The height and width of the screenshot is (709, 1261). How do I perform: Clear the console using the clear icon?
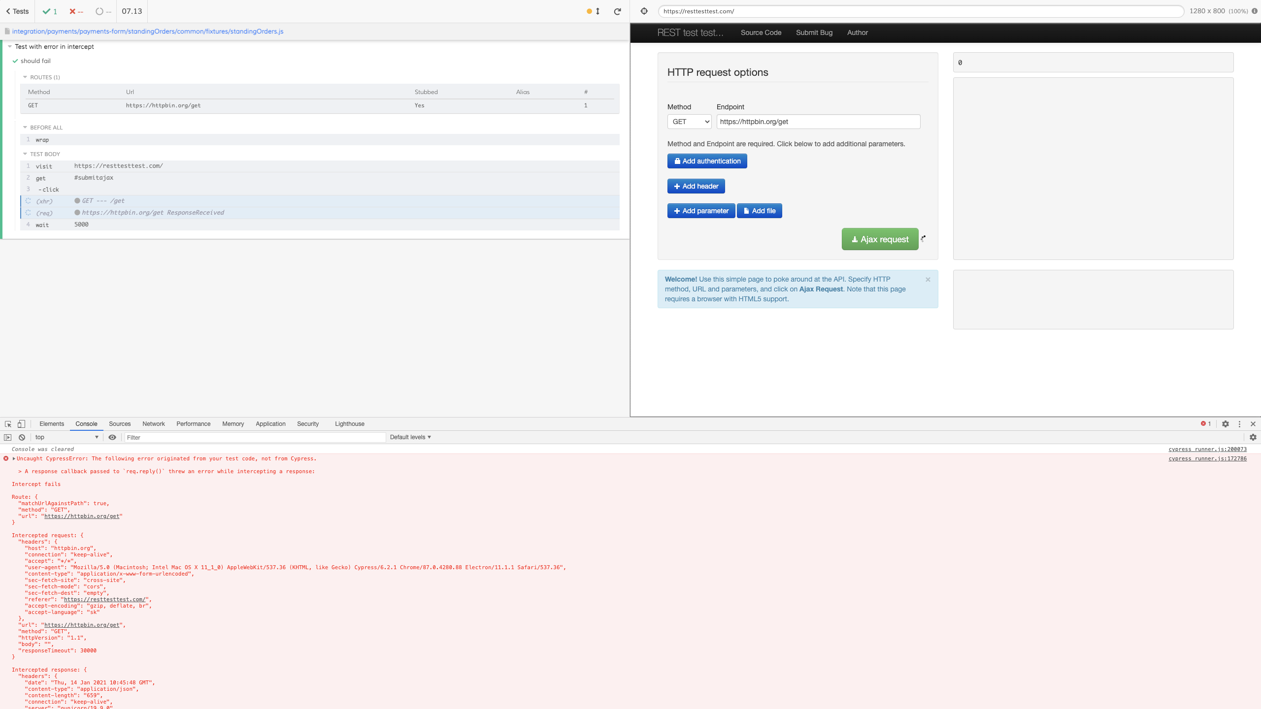tap(22, 437)
